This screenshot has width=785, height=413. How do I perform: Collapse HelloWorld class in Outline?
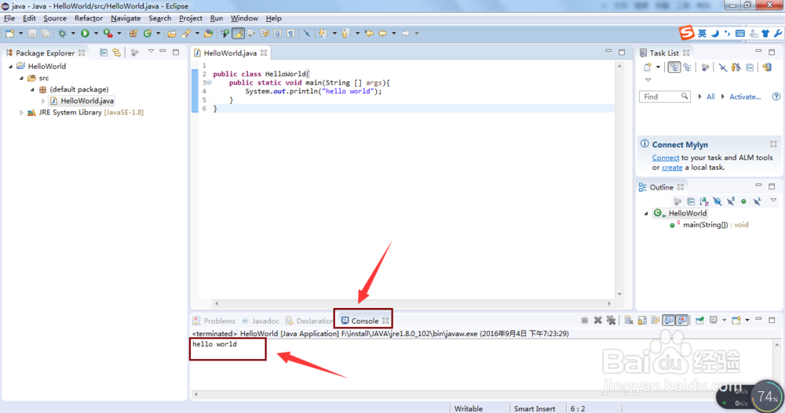pyautogui.click(x=646, y=213)
